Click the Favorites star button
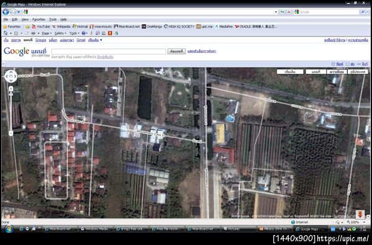The height and width of the screenshot is (245, 372). click(12, 27)
